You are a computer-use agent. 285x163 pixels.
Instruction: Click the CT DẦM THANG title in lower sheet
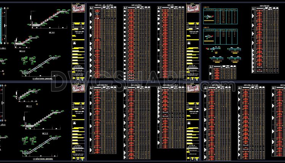(43, 159)
